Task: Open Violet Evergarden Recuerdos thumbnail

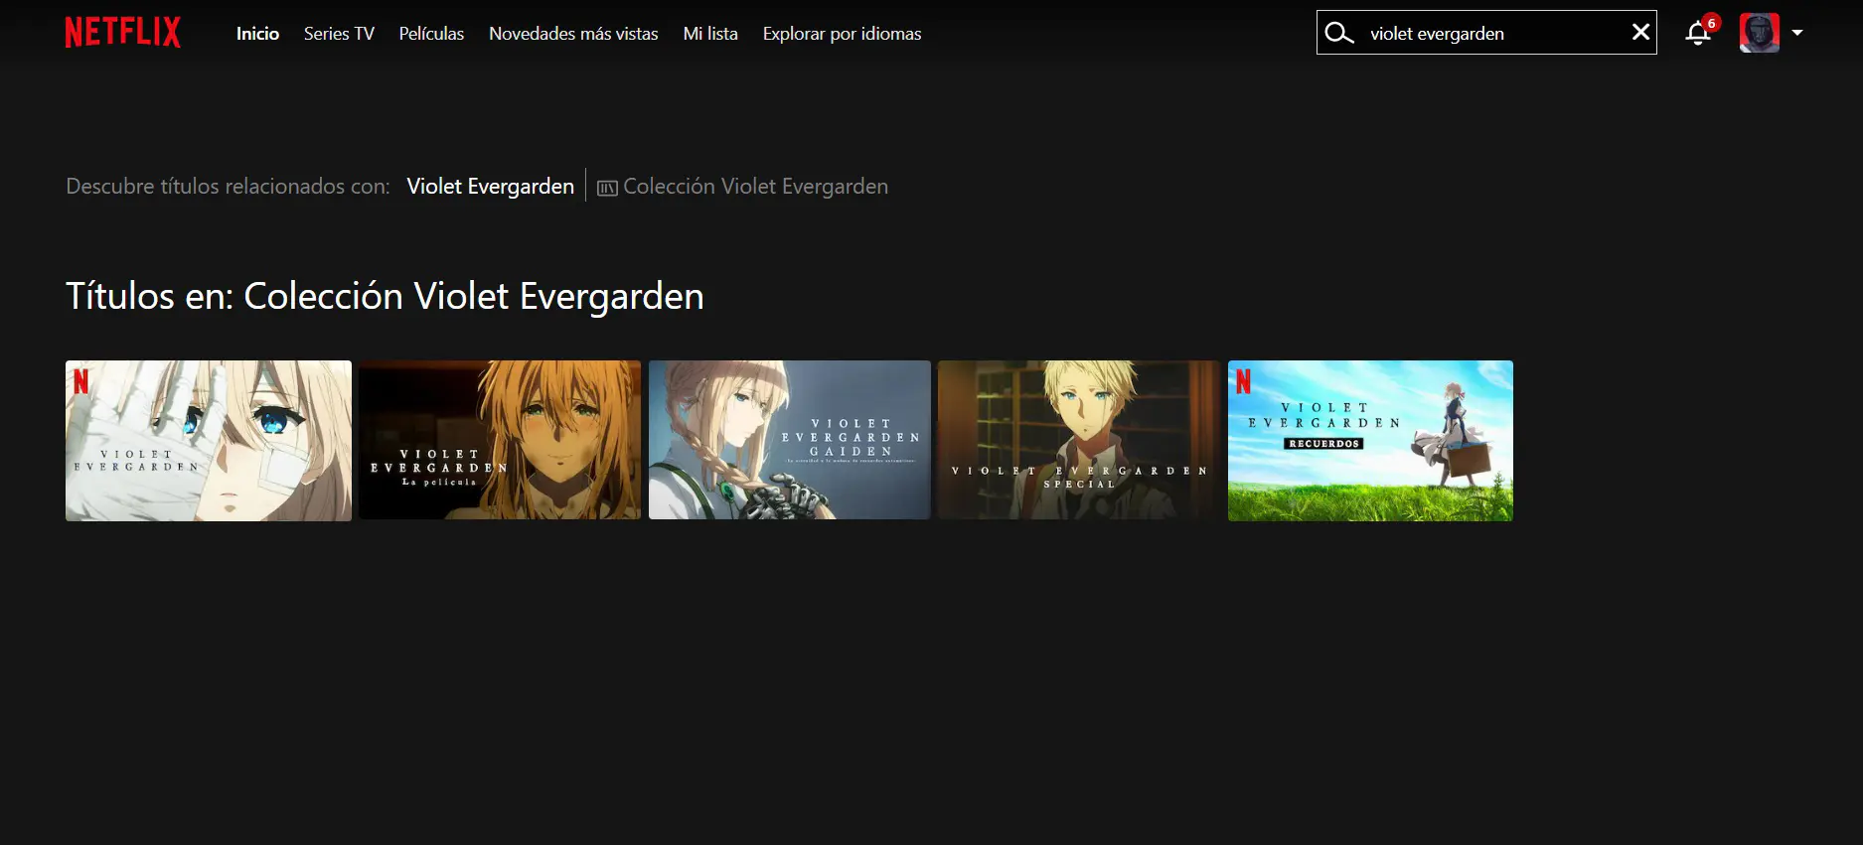Action: (1370, 441)
